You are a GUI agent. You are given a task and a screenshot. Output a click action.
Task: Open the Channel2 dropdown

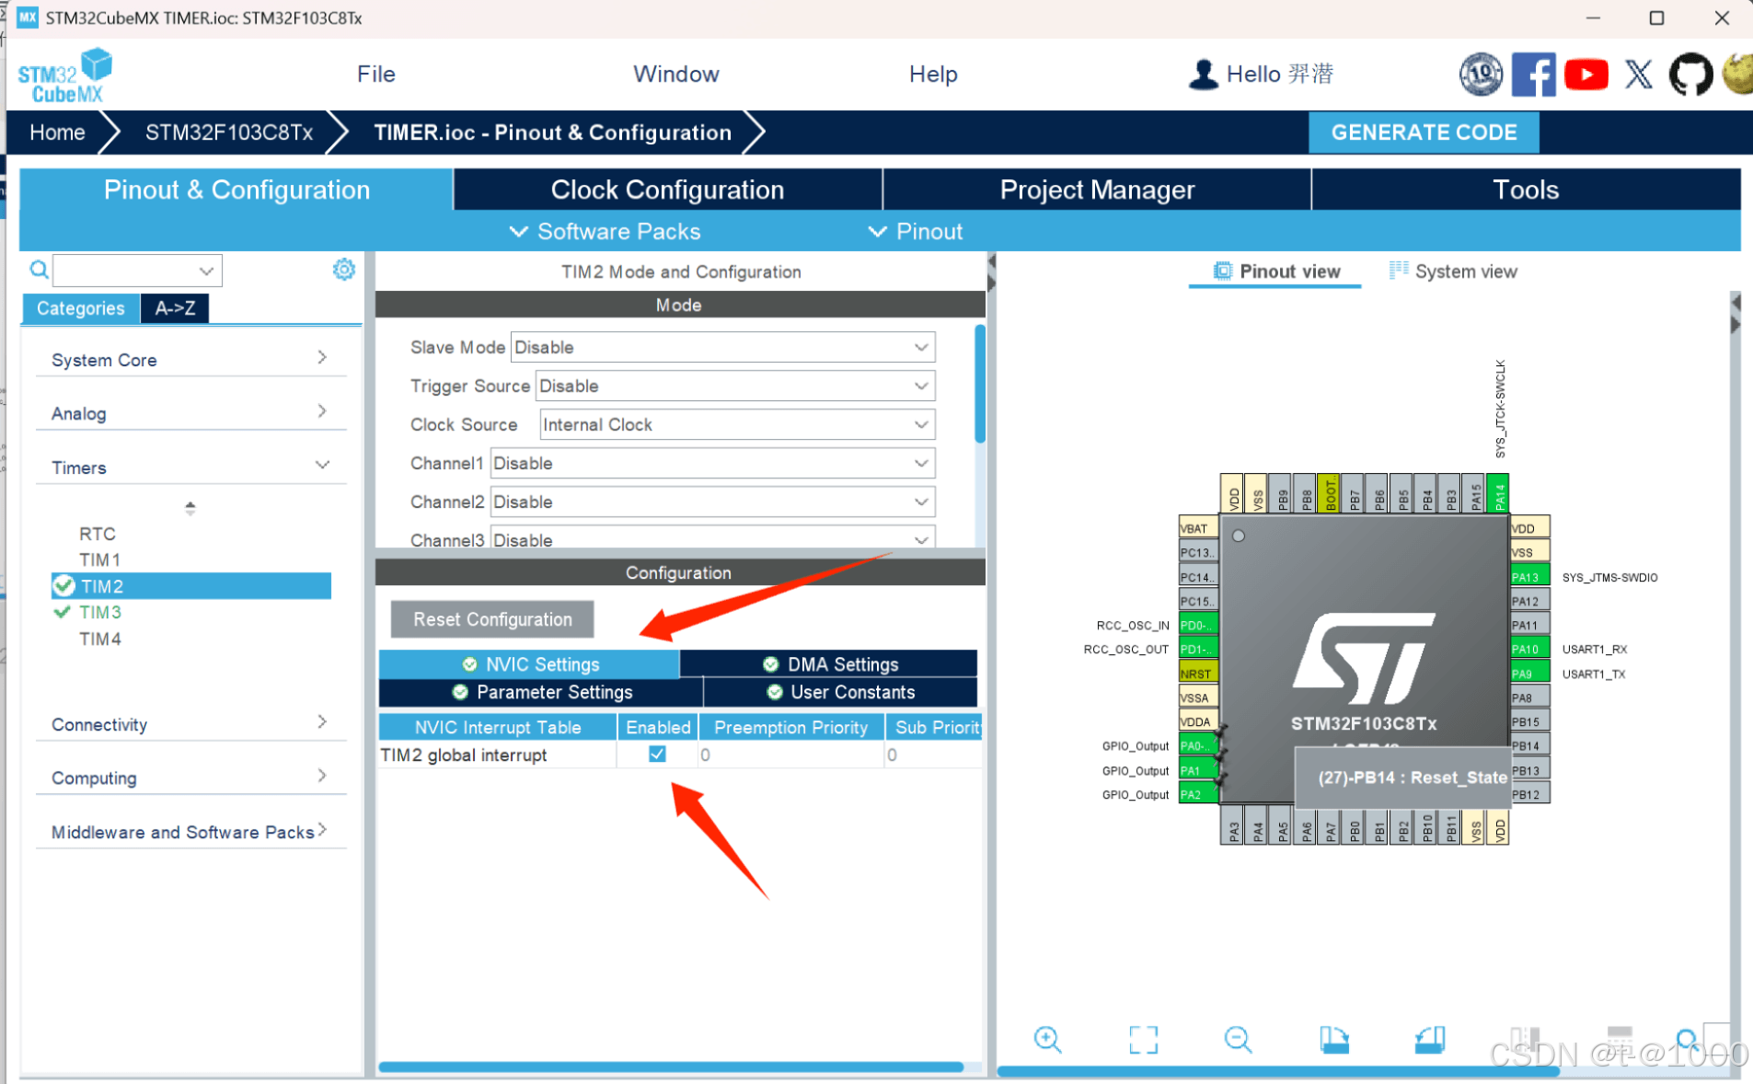[712, 502]
